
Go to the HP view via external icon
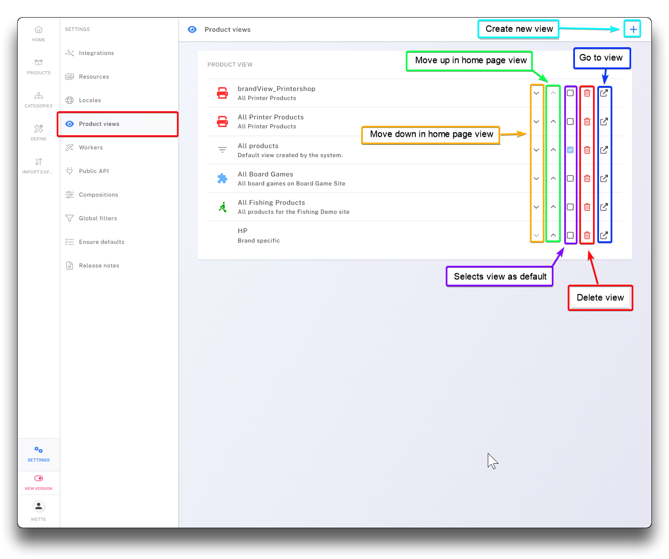(x=604, y=235)
